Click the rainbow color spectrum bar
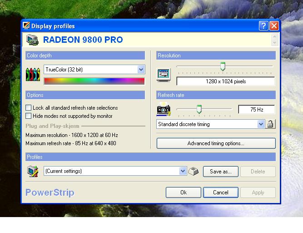Image resolution: width=303 pixels, height=233 pixels. click(94, 81)
